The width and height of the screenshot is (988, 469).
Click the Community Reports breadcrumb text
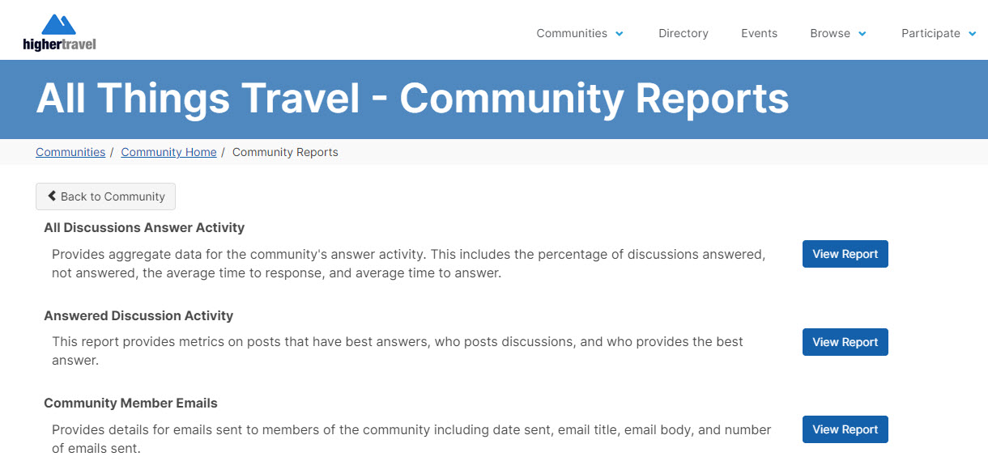click(285, 152)
